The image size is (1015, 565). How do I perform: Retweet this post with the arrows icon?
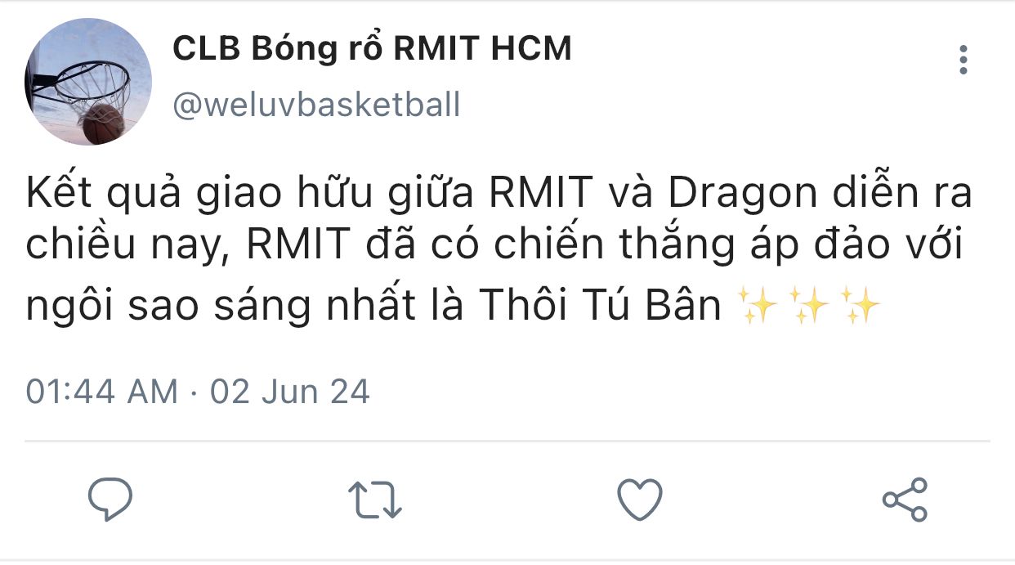pyautogui.click(x=375, y=500)
